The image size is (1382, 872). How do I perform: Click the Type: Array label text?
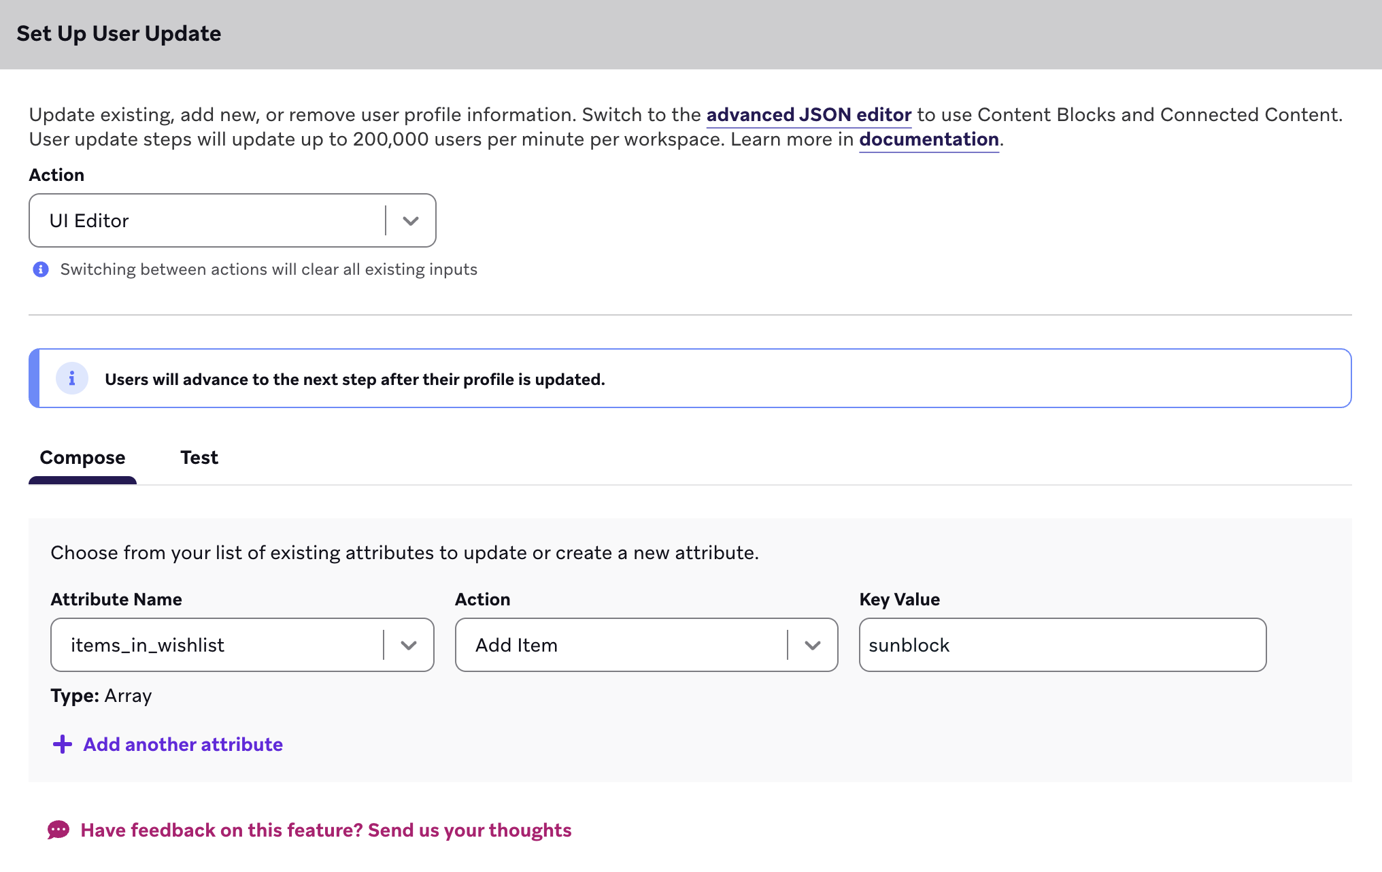[x=101, y=696]
